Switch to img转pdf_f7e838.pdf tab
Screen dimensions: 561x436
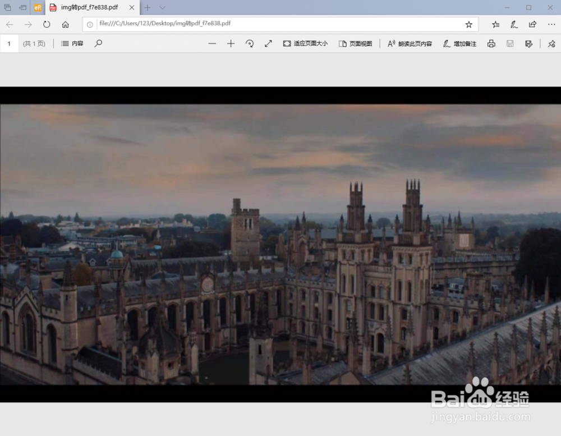(89, 8)
